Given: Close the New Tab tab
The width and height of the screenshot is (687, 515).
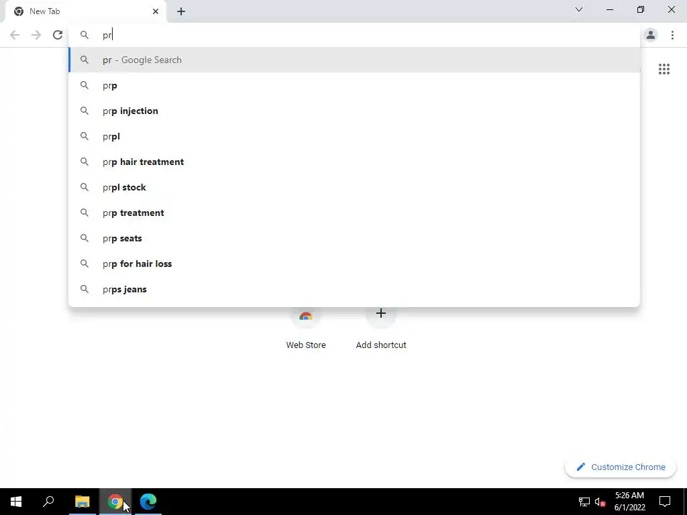Looking at the screenshot, I should point(156,11).
